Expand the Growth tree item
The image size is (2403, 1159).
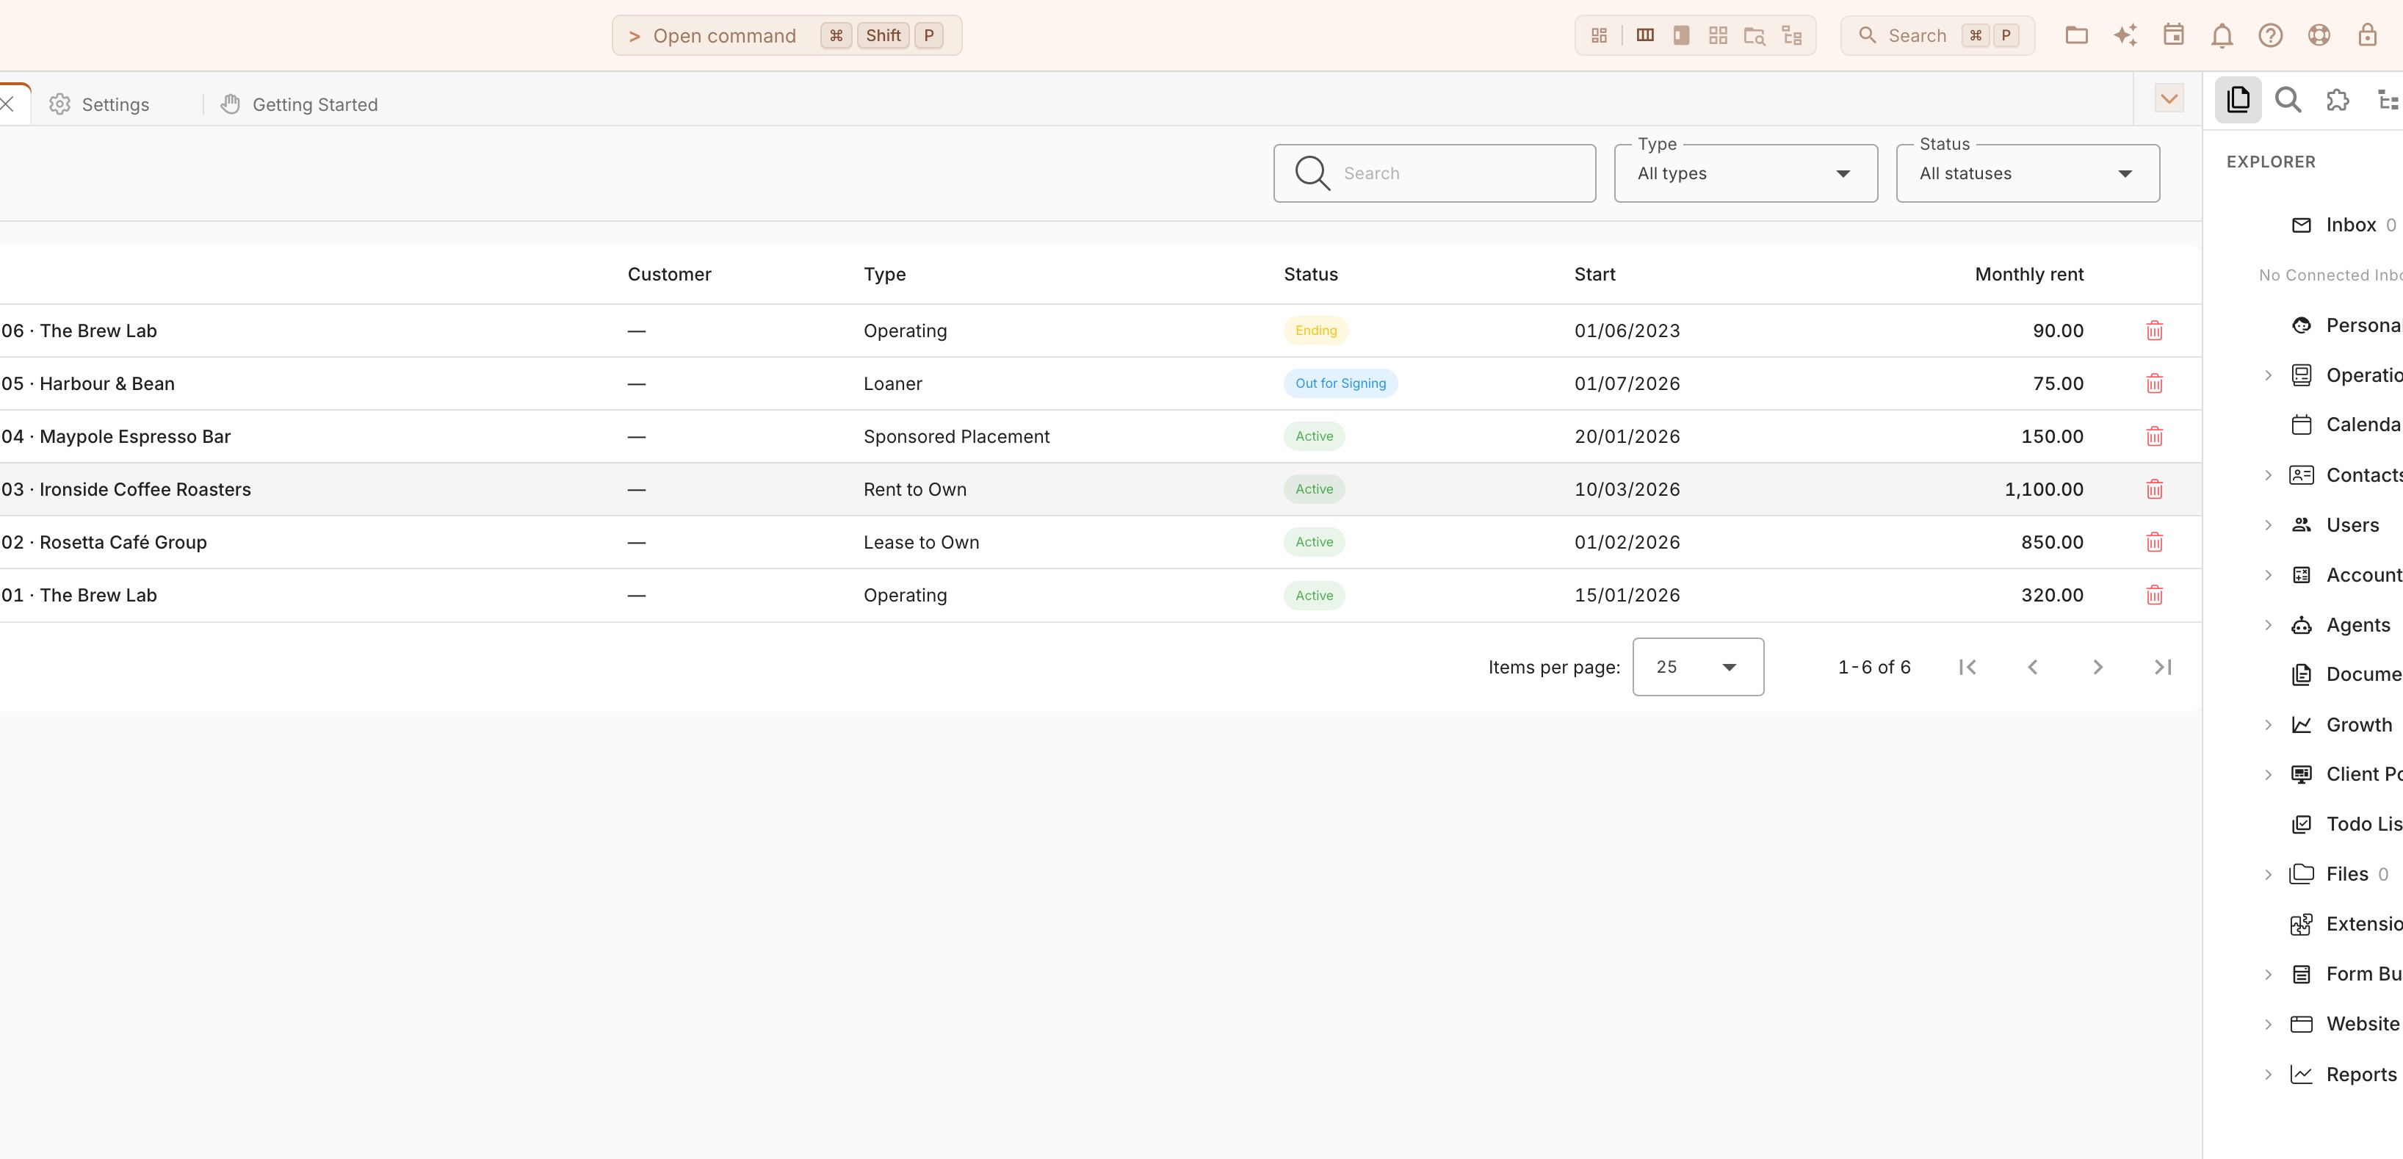pos(2268,725)
